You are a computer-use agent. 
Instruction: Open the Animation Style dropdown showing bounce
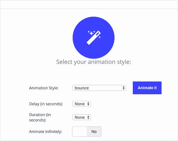tap(99, 88)
